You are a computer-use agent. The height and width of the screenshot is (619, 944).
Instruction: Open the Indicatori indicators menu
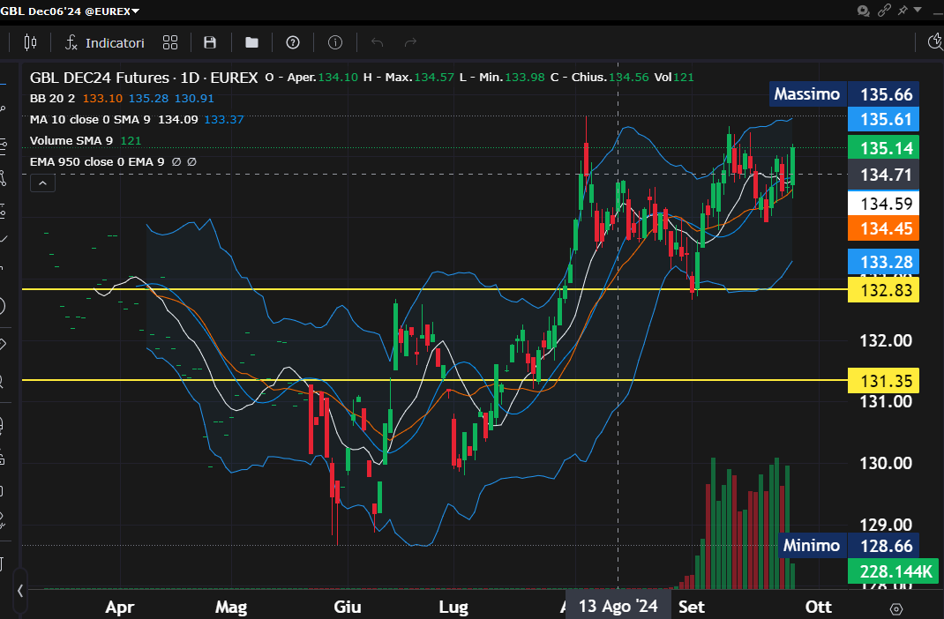(105, 42)
